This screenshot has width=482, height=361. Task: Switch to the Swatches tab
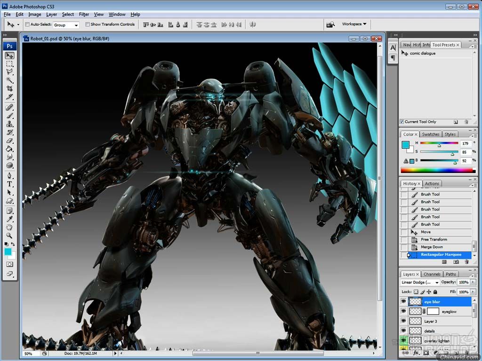[x=431, y=134]
